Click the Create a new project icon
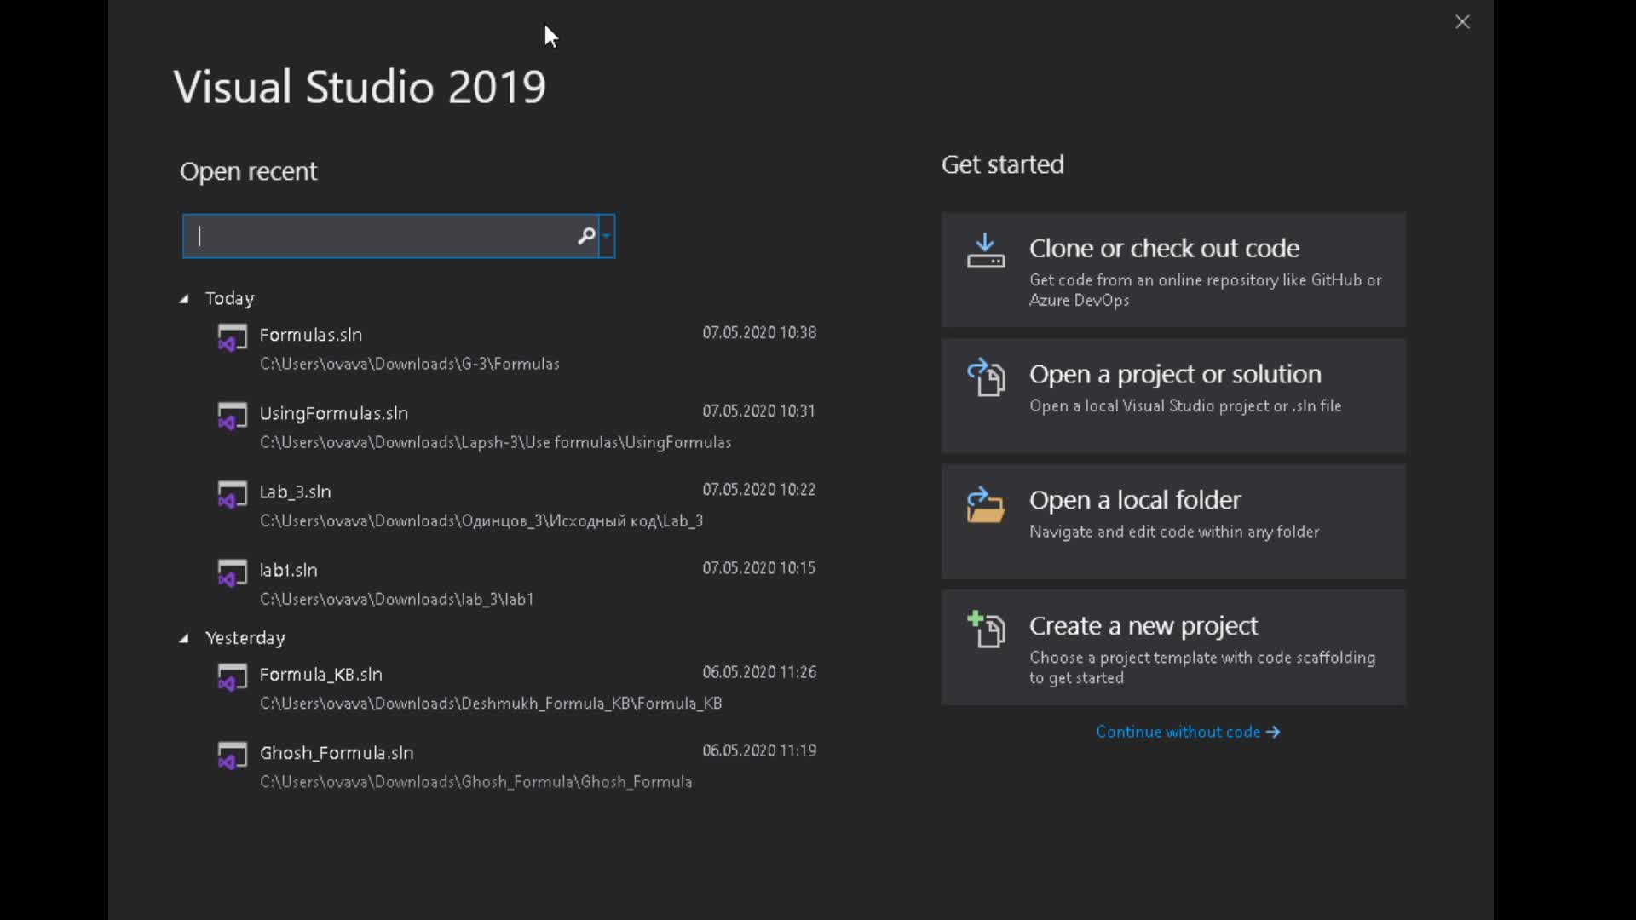Image resolution: width=1636 pixels, height=920 pixels. coord(986,630)
